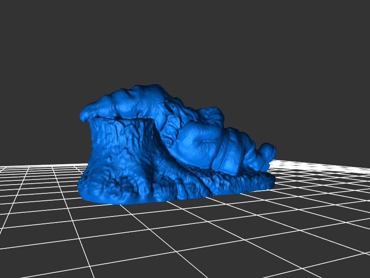Click the grid floor in the bottom-right corner
This screenshot has width=370, height=278.
(342, 259)
